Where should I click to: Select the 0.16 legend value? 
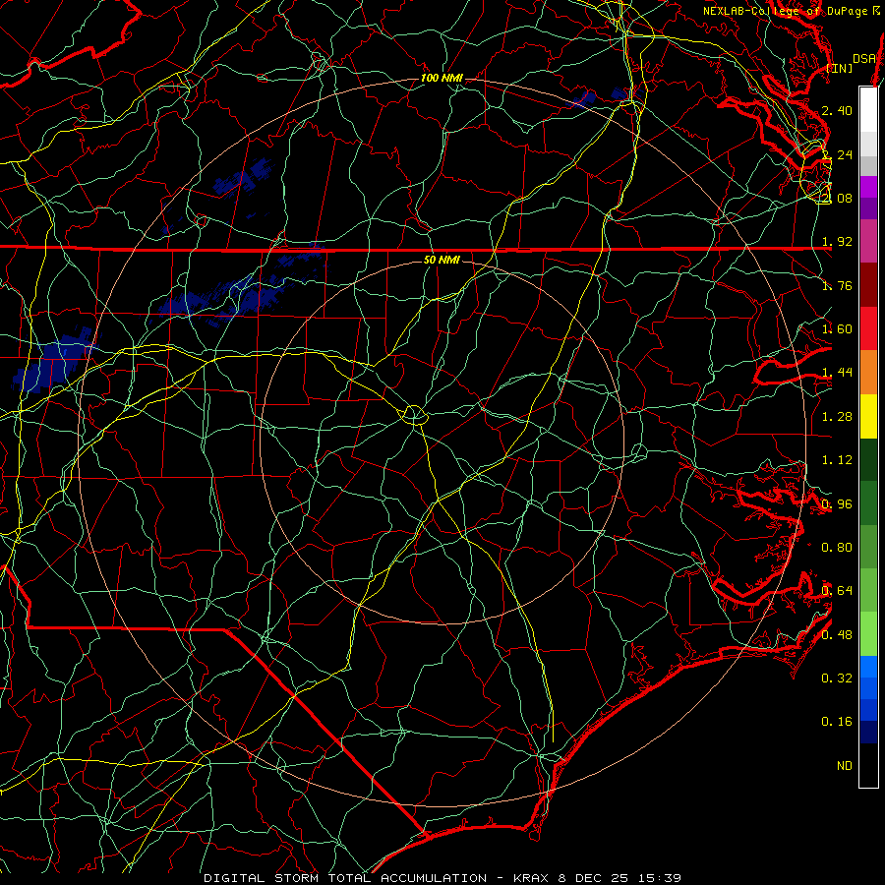point(837,722)
